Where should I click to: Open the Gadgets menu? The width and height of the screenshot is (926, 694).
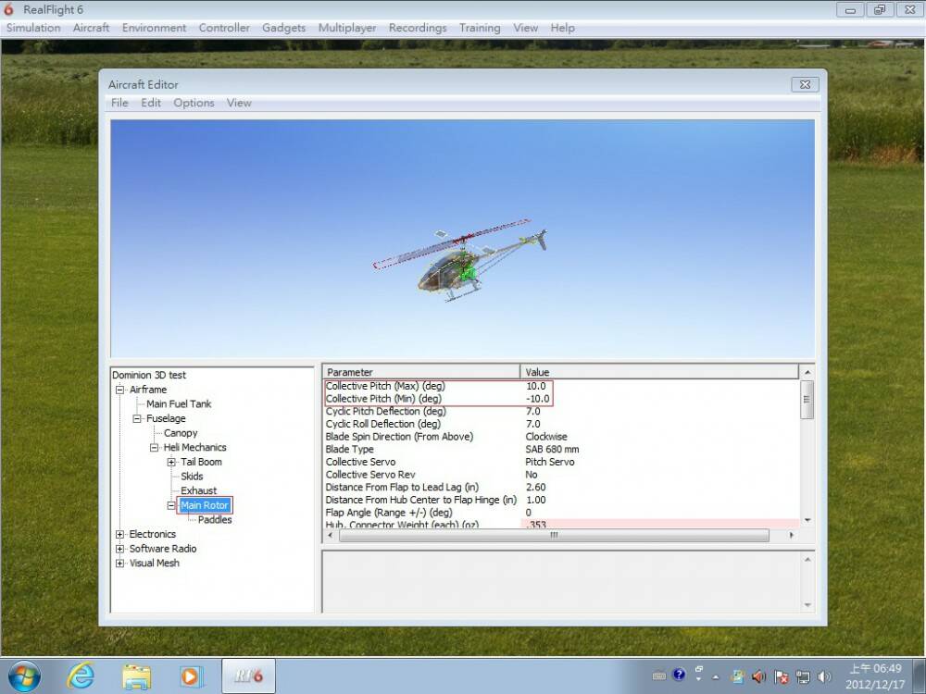pyautogui.click(x=283, y=28)
